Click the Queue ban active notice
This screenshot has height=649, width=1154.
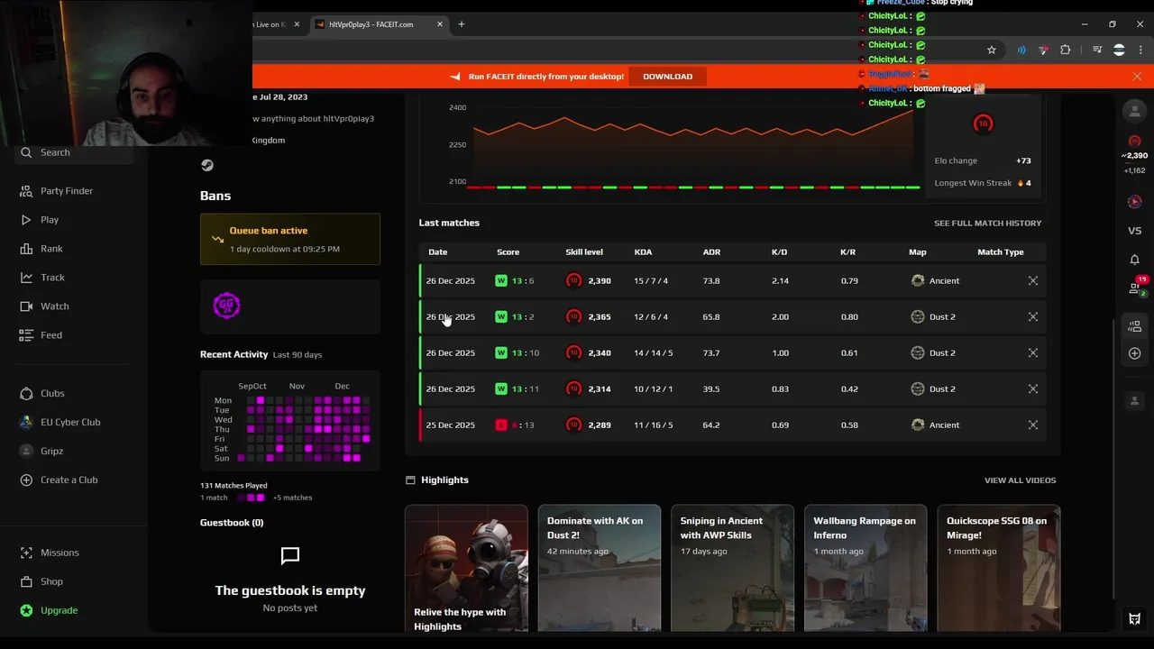[289, 239]
